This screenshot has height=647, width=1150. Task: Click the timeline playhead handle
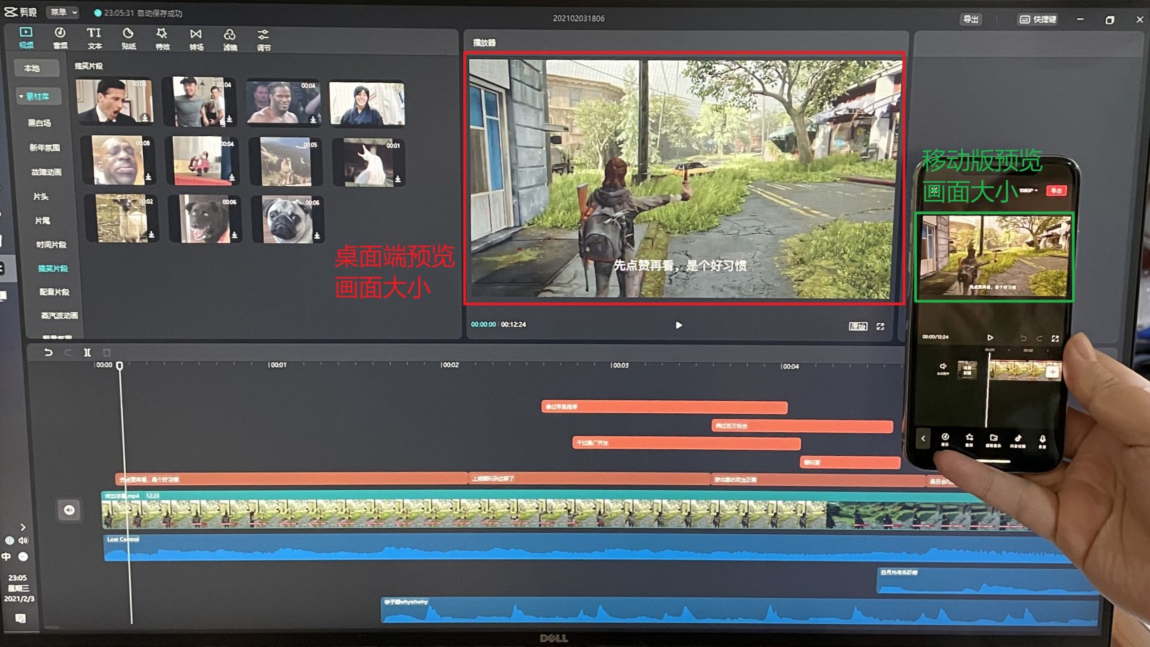120,366
